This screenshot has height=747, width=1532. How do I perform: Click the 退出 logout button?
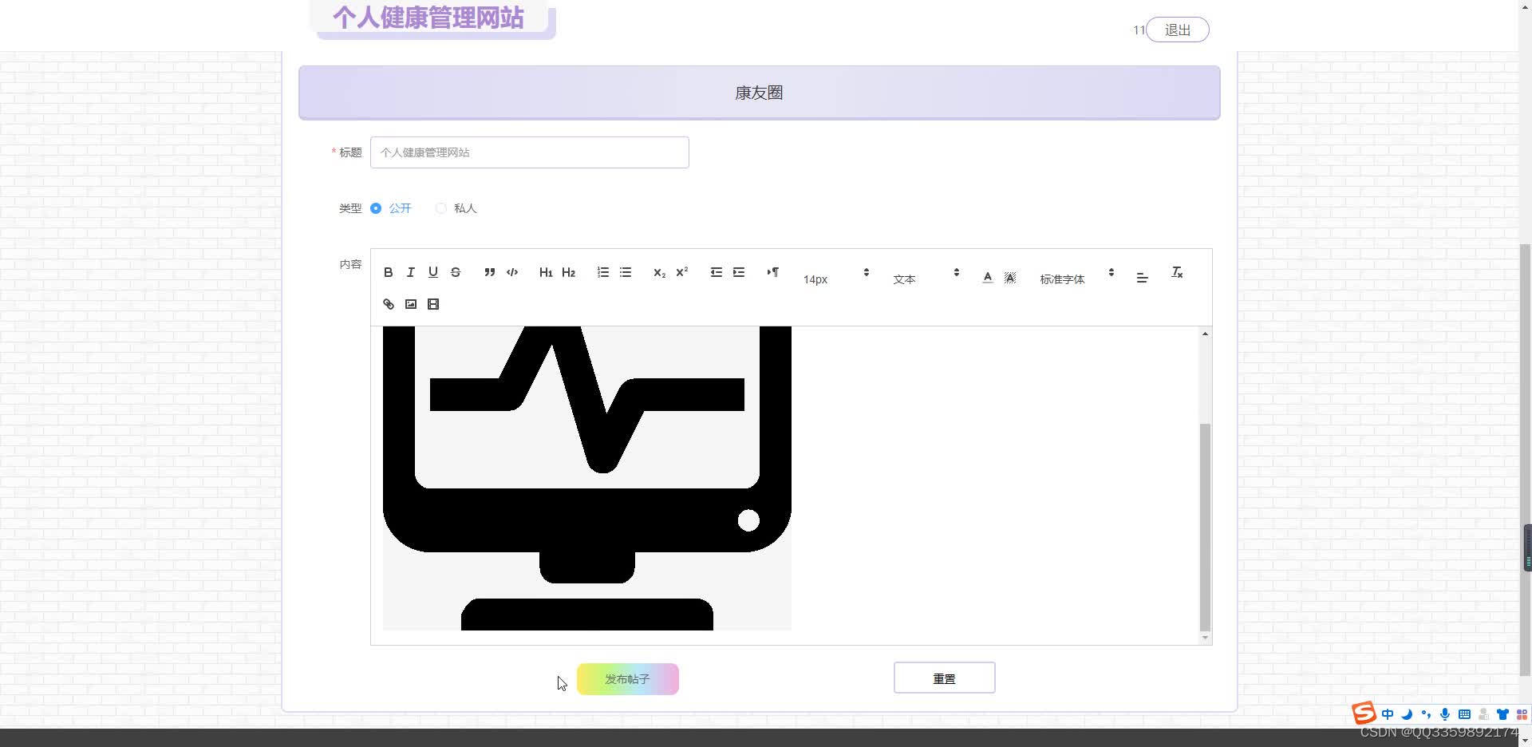(1178, 30)
